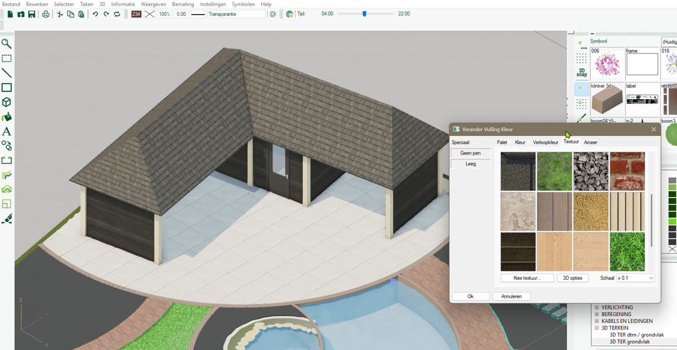The width and height of the screenshot is (677, 350).
Task: Select the paint bucket fill tool
Action: coord(6,117)
